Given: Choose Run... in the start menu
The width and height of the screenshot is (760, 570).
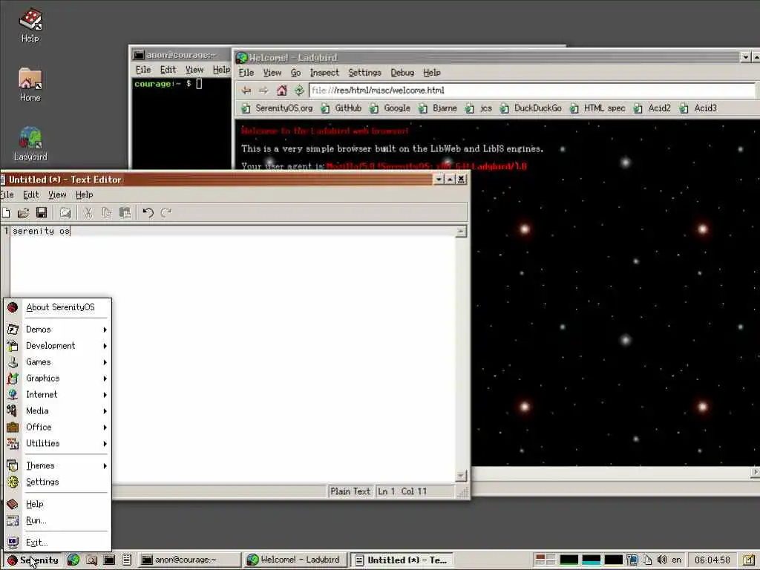Looking at the screenshot, I should pyautogui.click(x=57, y=520).
